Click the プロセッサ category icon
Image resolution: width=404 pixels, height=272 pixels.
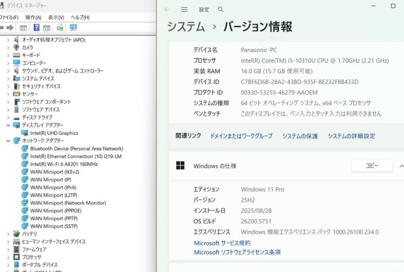(x=17, y=257)
